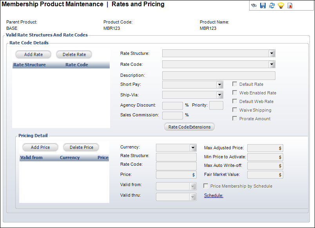Enable Prorate Amount
The width and height of the screenshot is (315, 228).
(234, 118)
